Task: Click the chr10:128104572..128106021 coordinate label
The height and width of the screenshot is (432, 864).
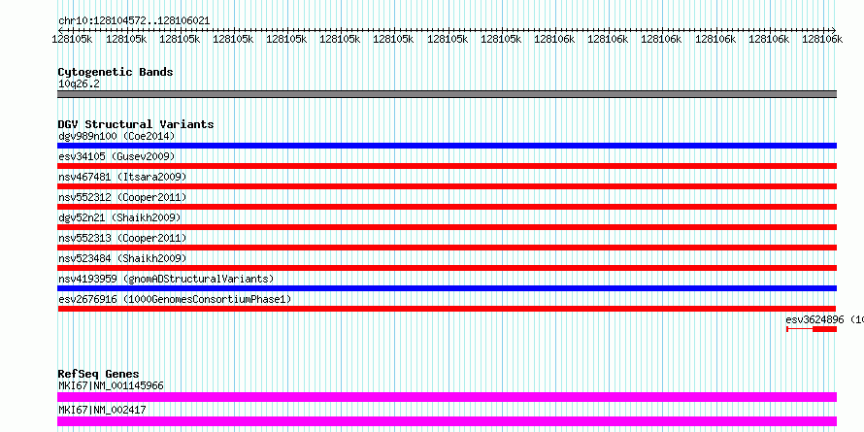Action: pyautogui.click(x=134, y=21)
